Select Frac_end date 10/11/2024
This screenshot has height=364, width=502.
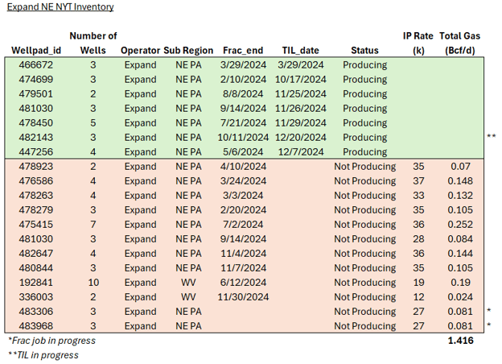(243, 138)
